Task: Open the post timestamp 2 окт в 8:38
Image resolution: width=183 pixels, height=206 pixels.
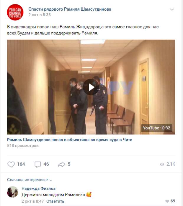Action: [40, 15]
